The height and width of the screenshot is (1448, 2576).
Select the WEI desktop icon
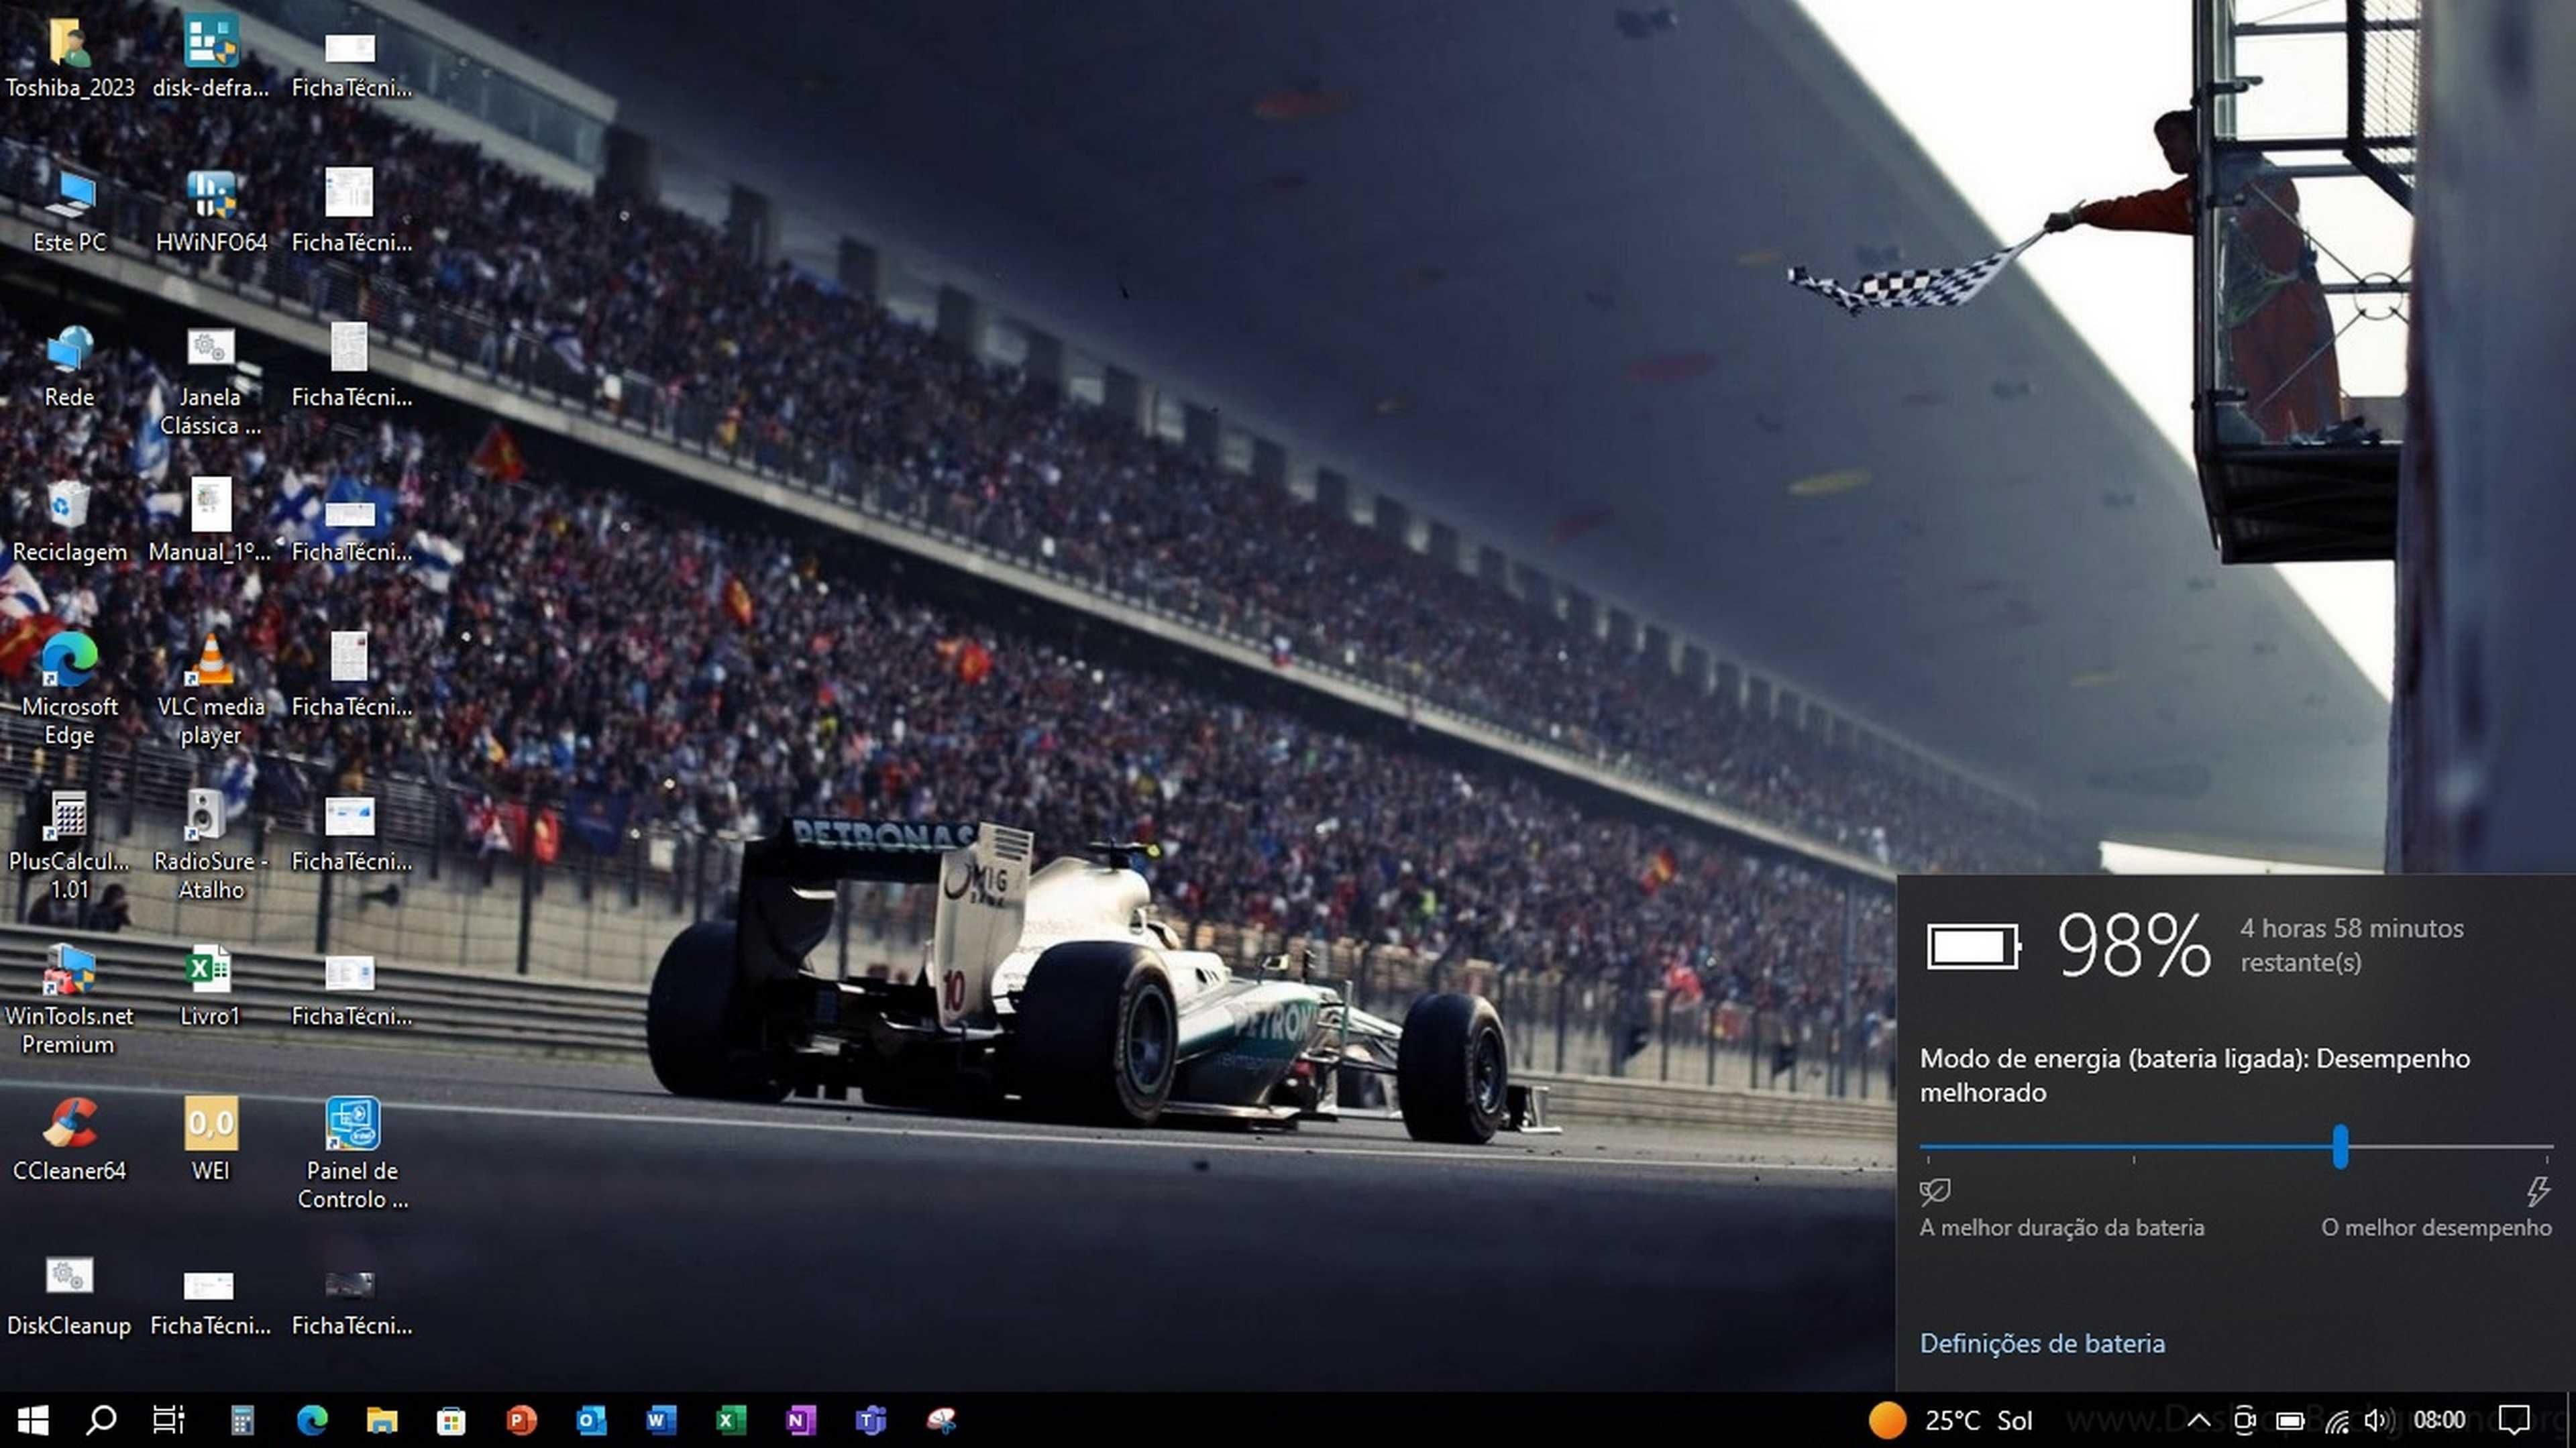coord(210,1140)
